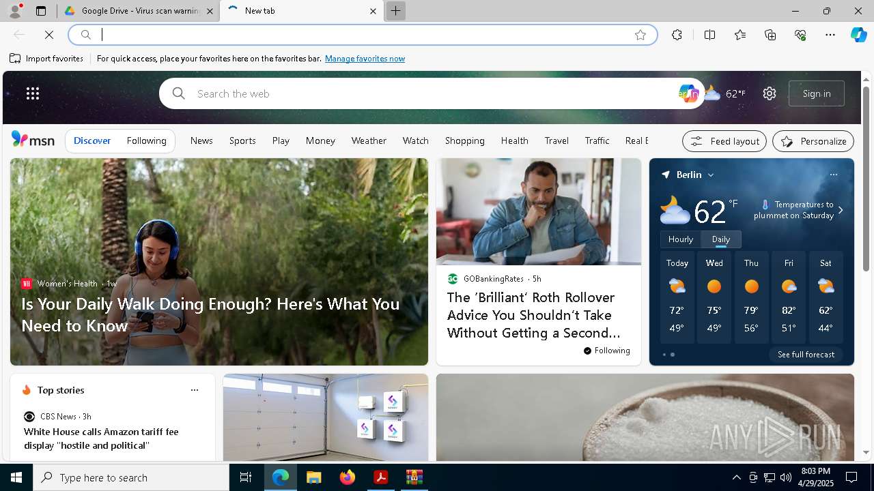Switch weather forecast to Daily
This screenshot has width=874, height=491.
(721, 239)
